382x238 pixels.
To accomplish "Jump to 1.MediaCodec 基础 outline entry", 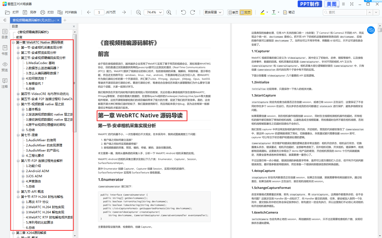I will [40, 63].
